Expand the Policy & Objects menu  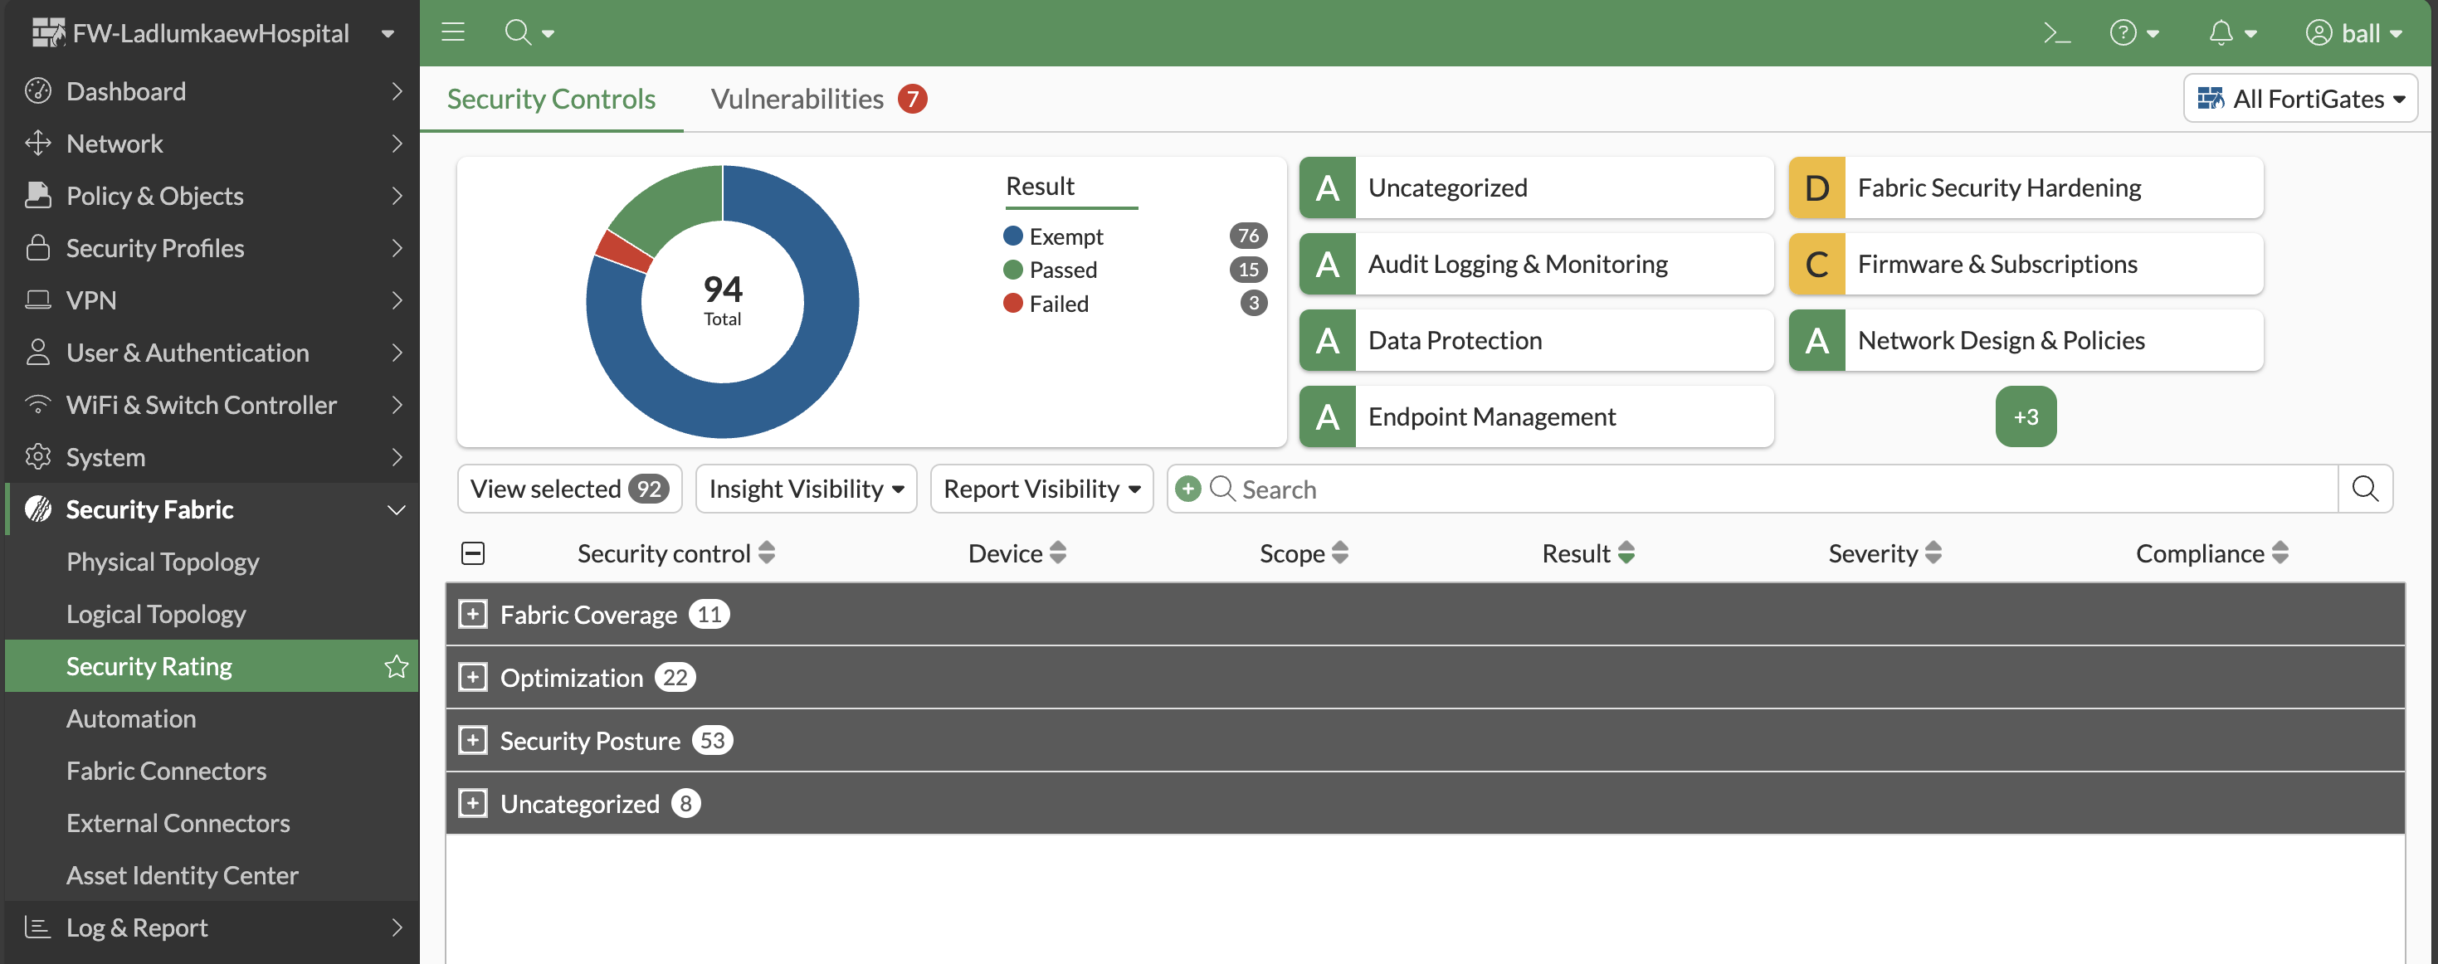(212, 195)
